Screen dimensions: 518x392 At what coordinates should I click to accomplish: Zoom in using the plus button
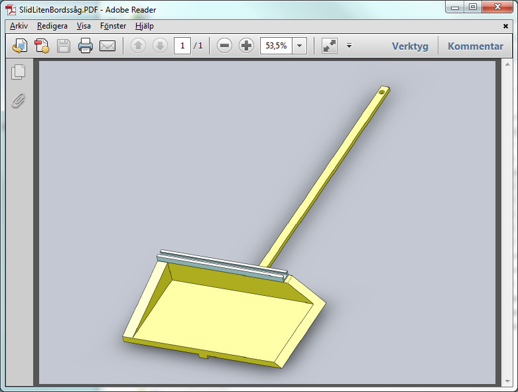[246, 46]
